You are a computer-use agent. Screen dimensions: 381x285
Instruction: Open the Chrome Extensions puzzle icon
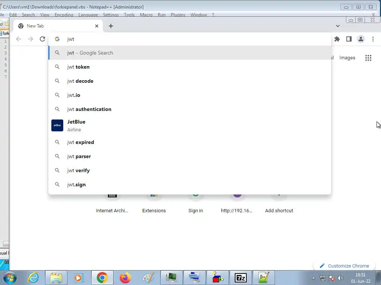[x=337, y=39]
